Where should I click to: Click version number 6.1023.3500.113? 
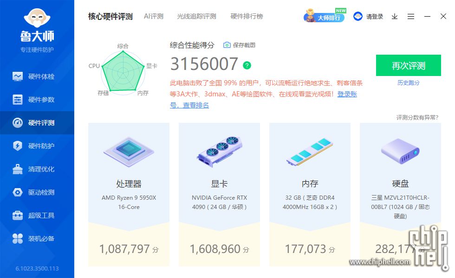click(x=37, y=268)
